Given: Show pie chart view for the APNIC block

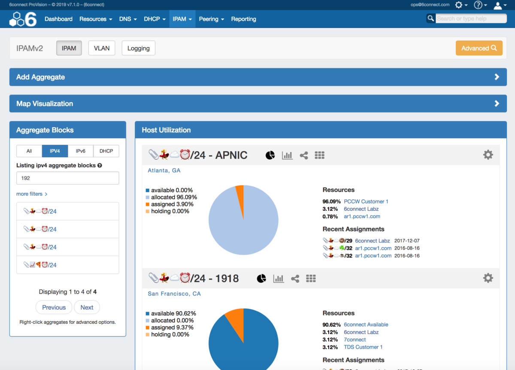Looking at the screenshot, I should click(x=270, y=155).
